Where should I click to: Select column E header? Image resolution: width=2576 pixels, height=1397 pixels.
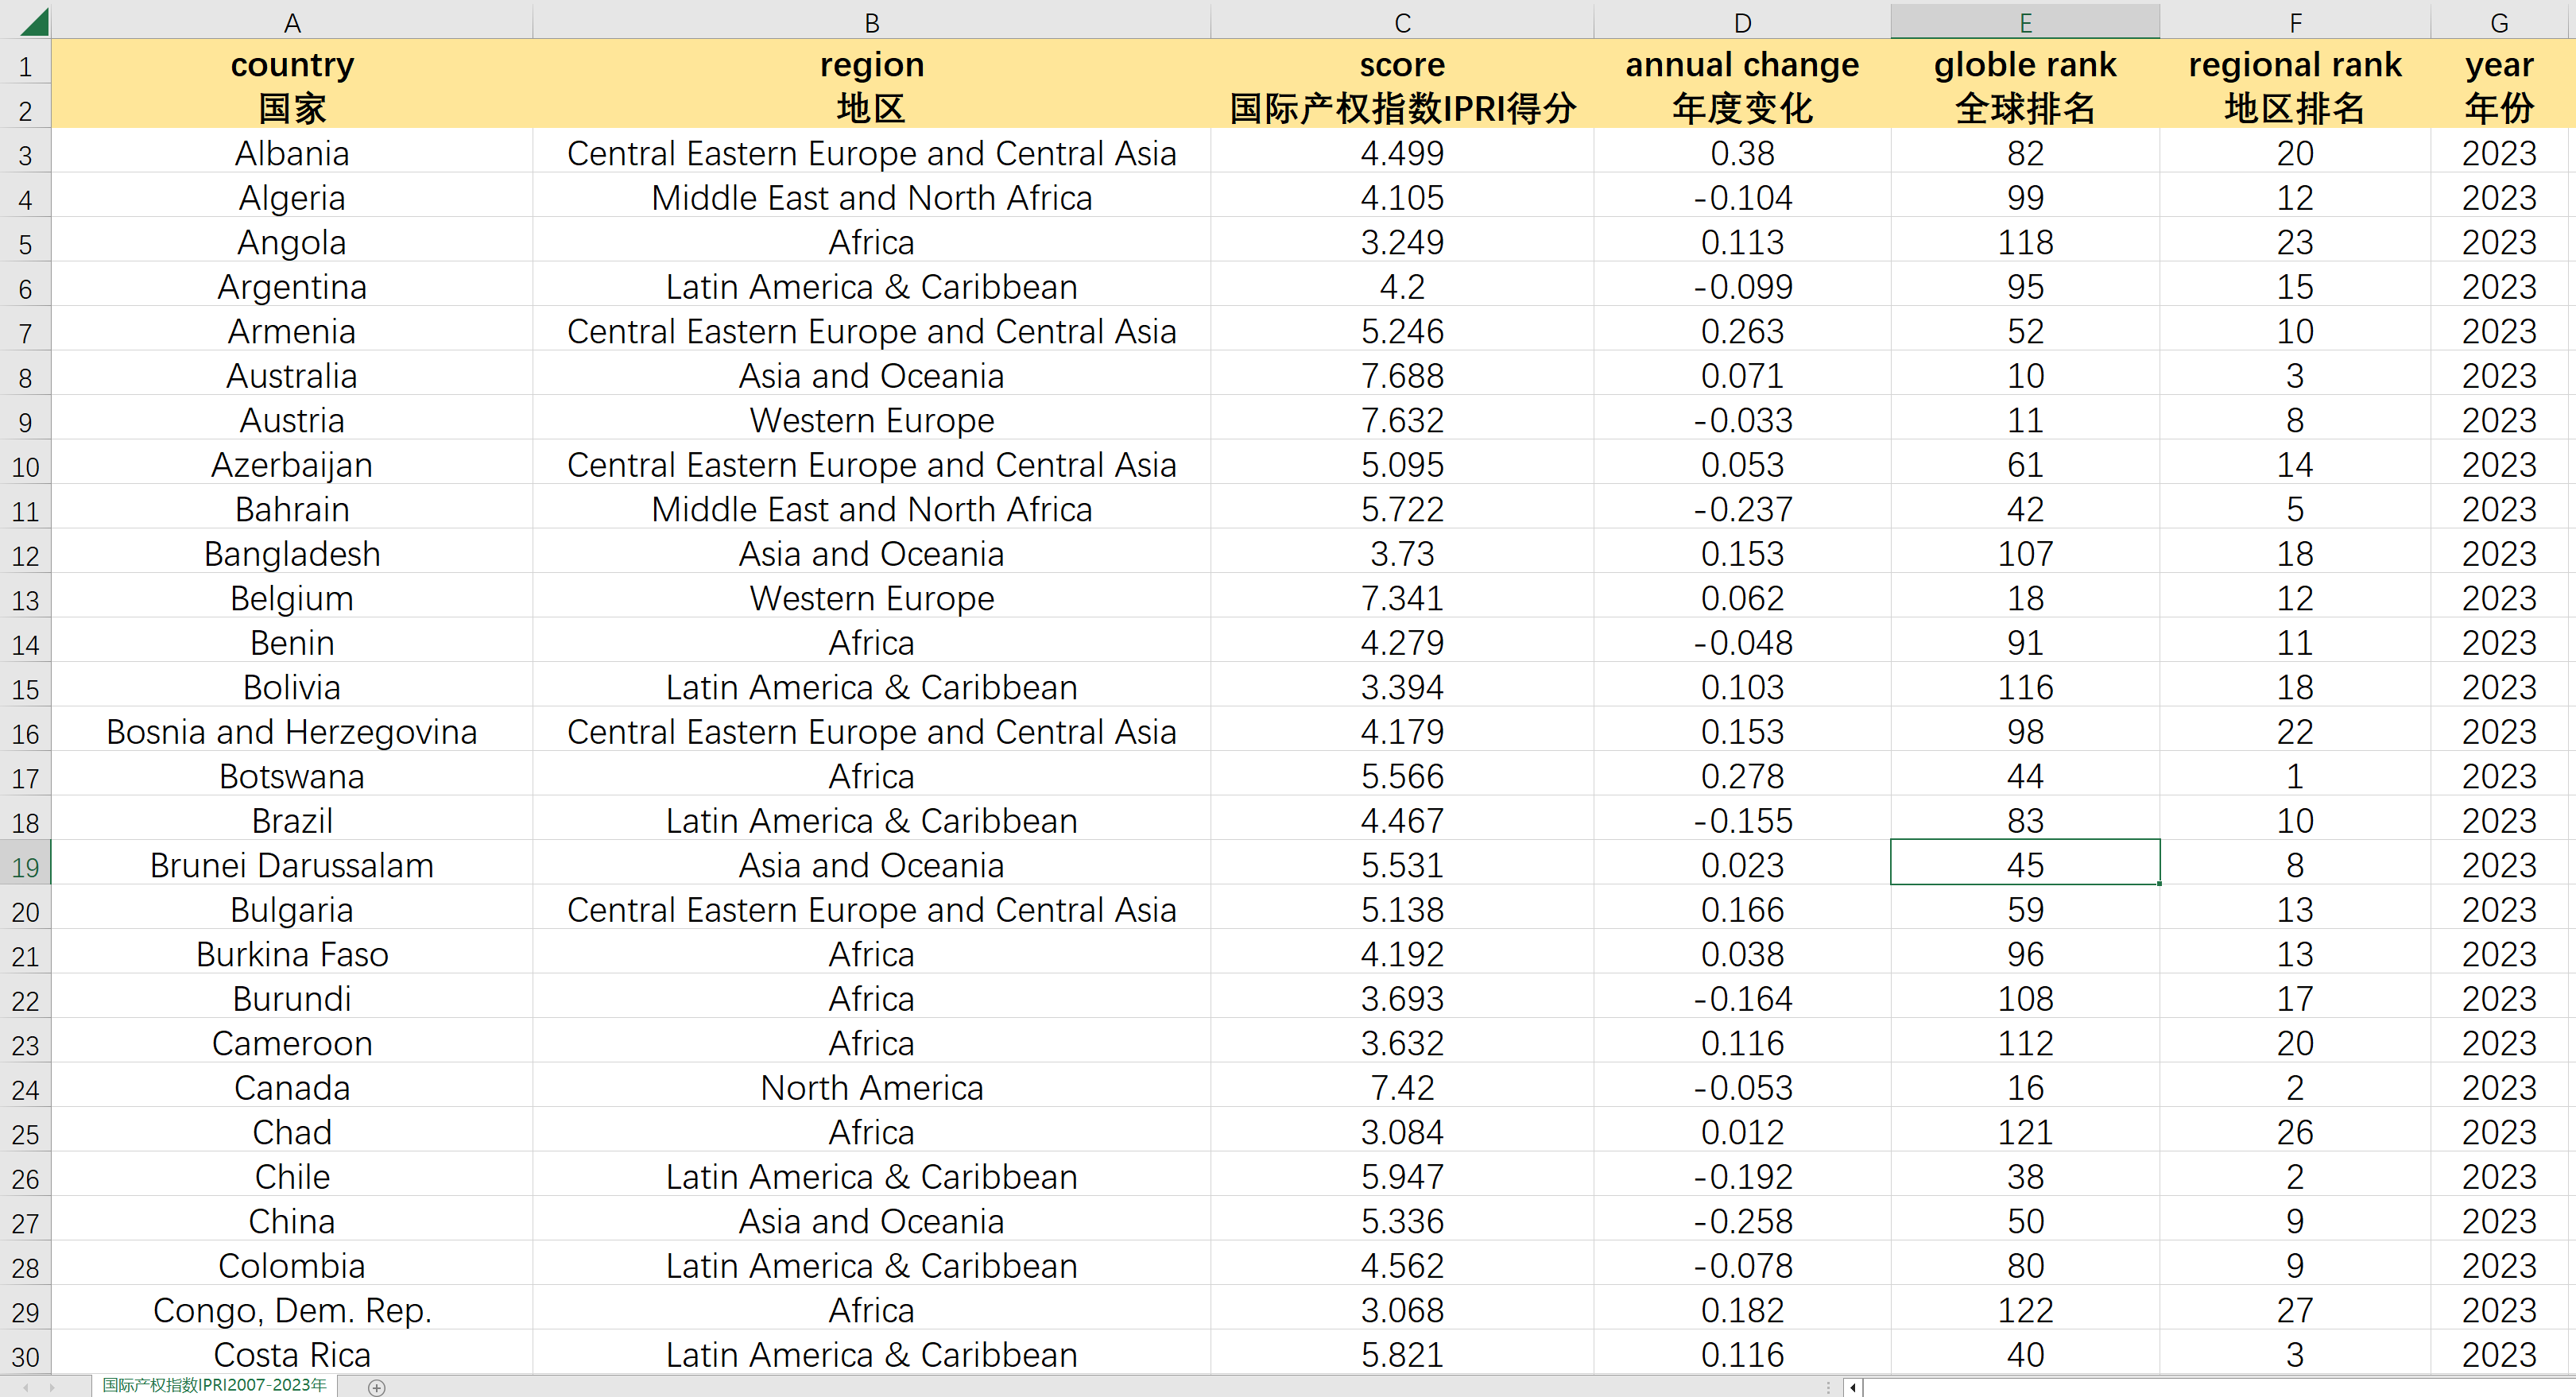2024,22
